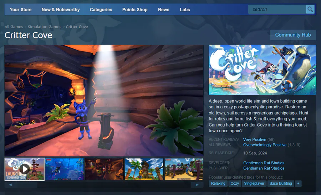Select the Singleplayer tag
The height and width of the screenshot is (195, 321).
tap(254, 184)
